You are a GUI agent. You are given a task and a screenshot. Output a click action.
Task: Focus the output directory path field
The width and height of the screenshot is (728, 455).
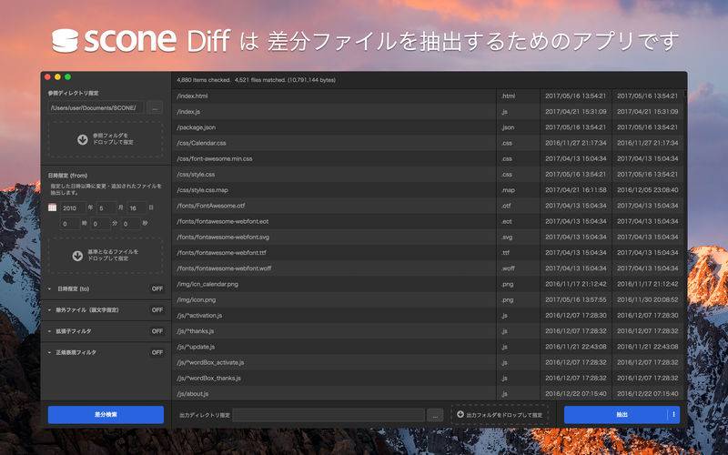point(329,415)
